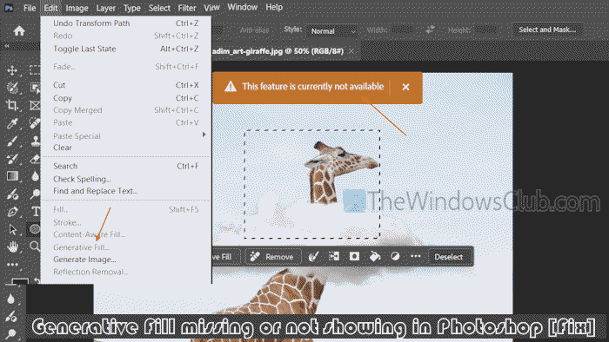Click the Home icon
Image resolution: width=609 pixels, height=342 pixels.
[19, 30]
